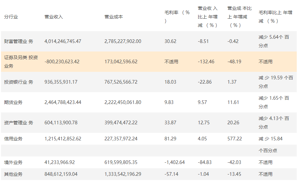Click the 毛利率（%）column header
Image resolution: width=304 pixels, height=183 pixels.
click(177, 17)
